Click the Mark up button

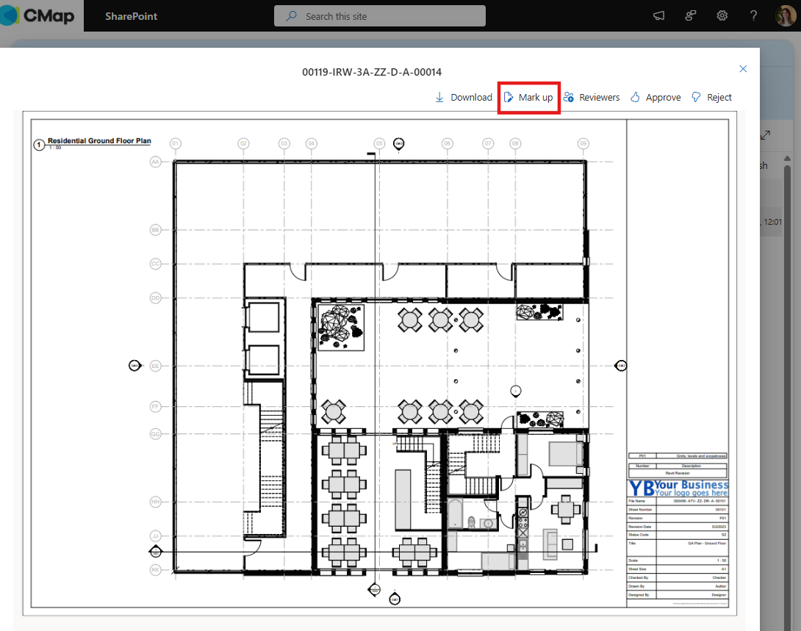(x=528, y=97)
